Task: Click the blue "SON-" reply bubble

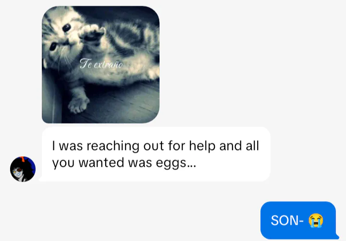Action: pos(298,220)
